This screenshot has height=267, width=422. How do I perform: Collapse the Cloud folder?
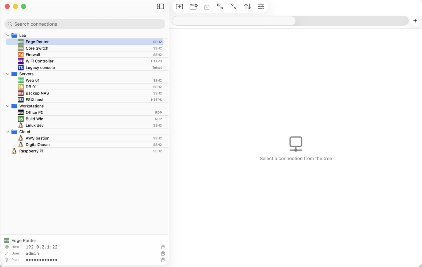8,132
